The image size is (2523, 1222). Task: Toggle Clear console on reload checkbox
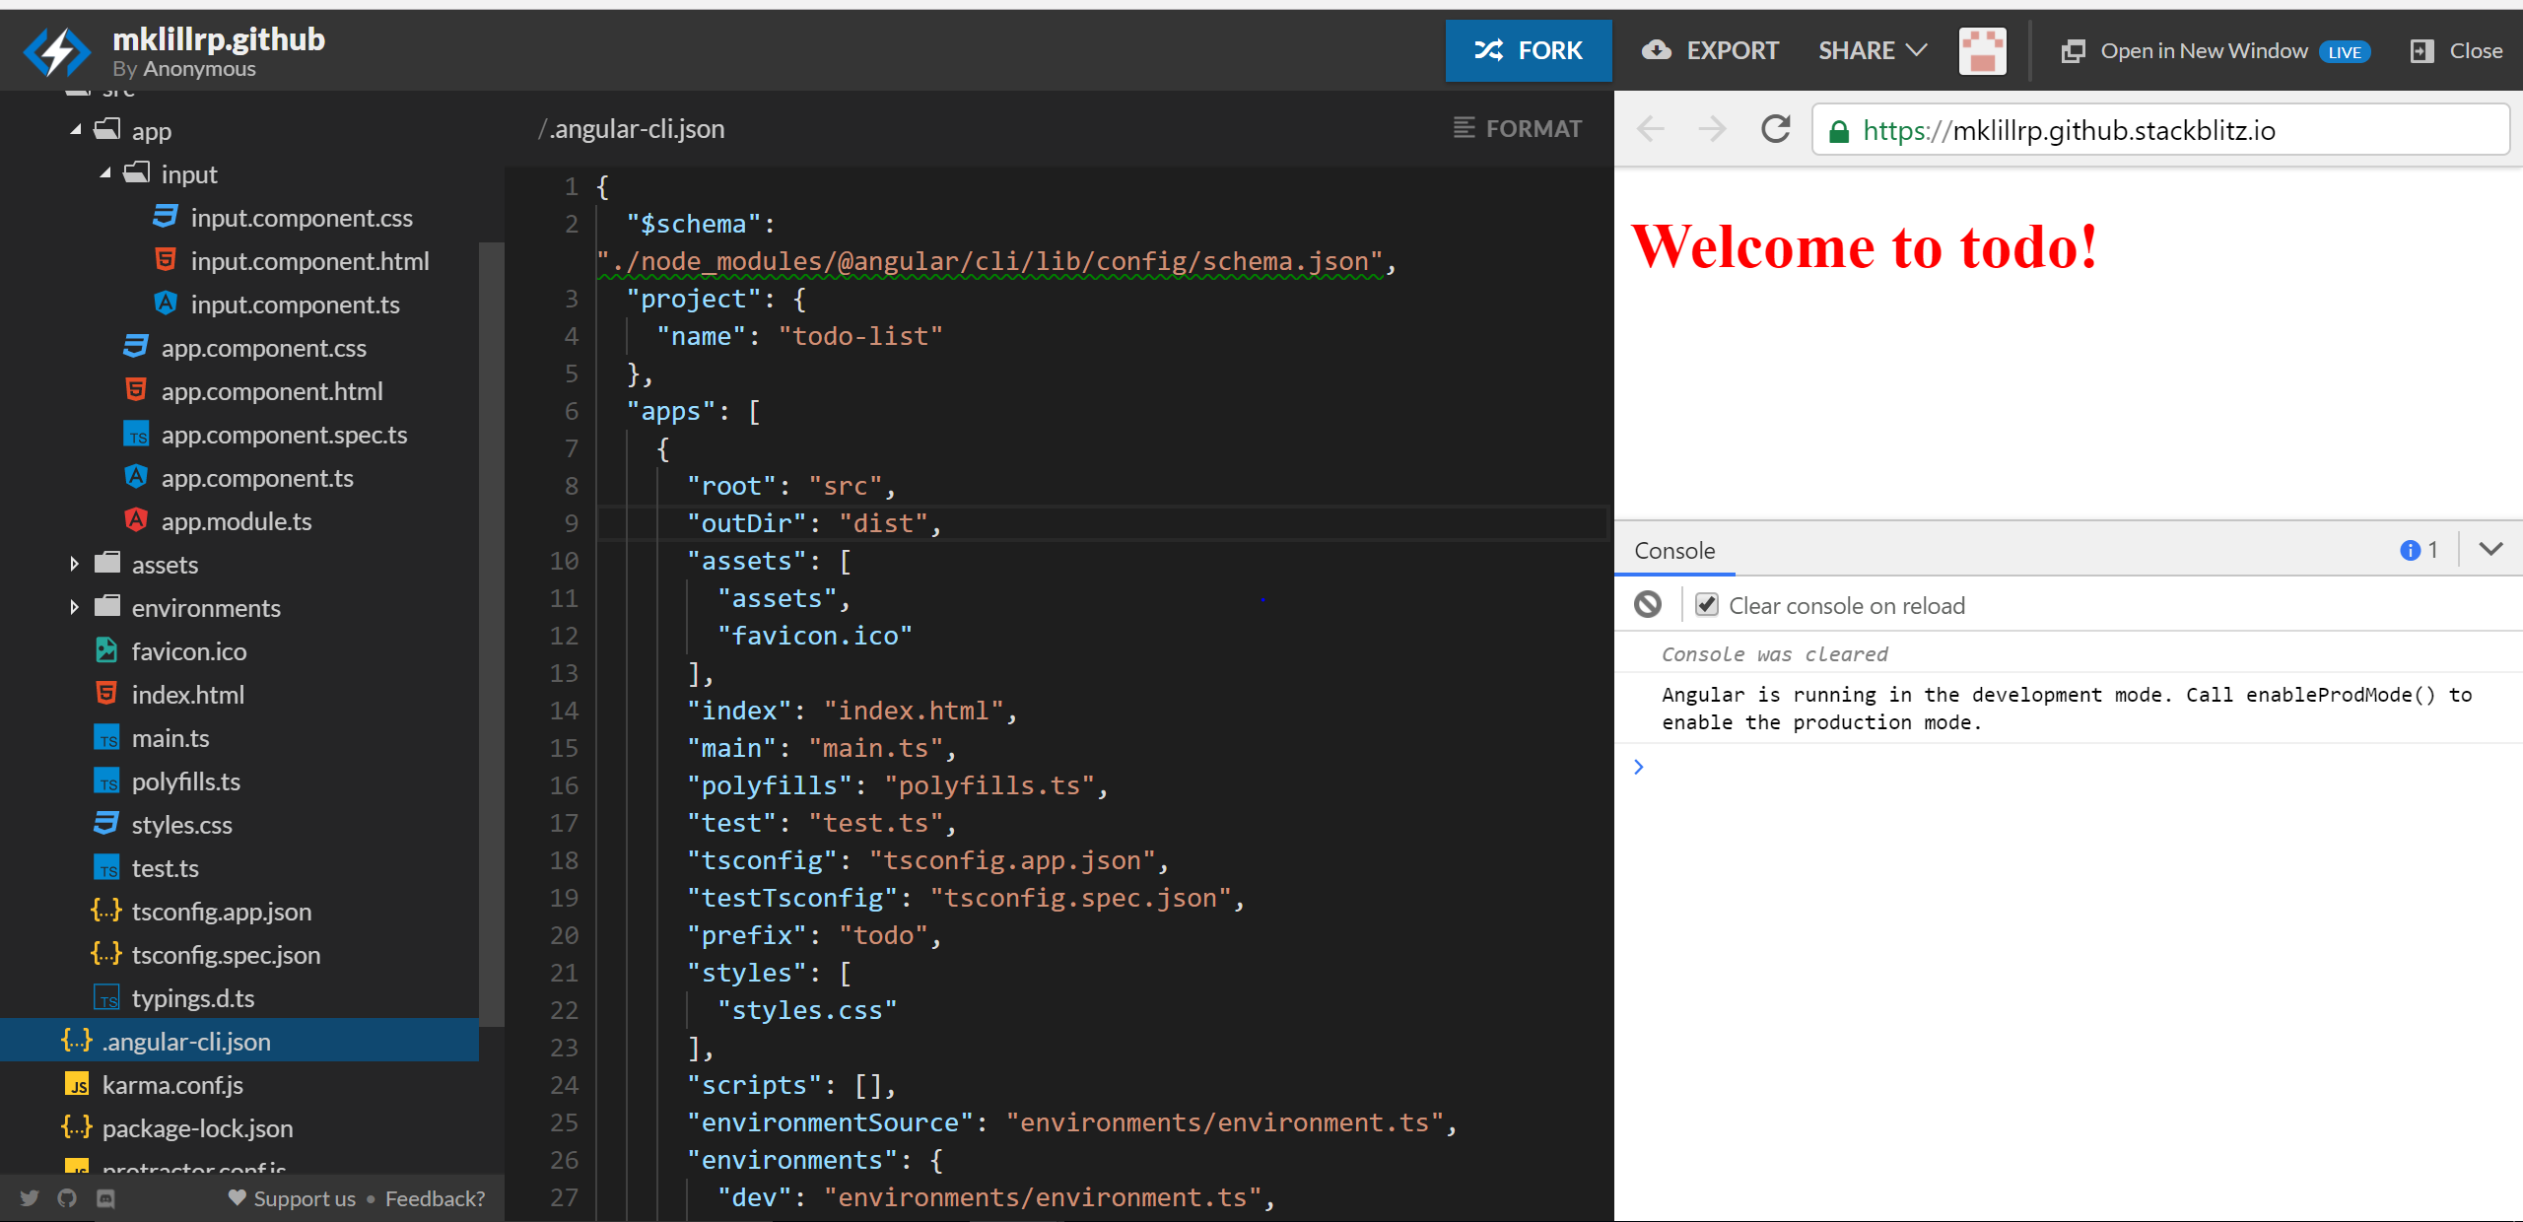click(x=1707, y=604)
